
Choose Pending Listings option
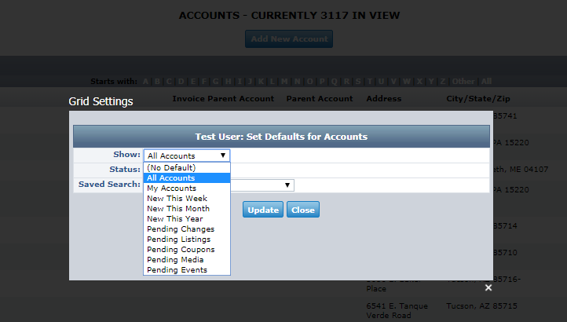(187, 240)
